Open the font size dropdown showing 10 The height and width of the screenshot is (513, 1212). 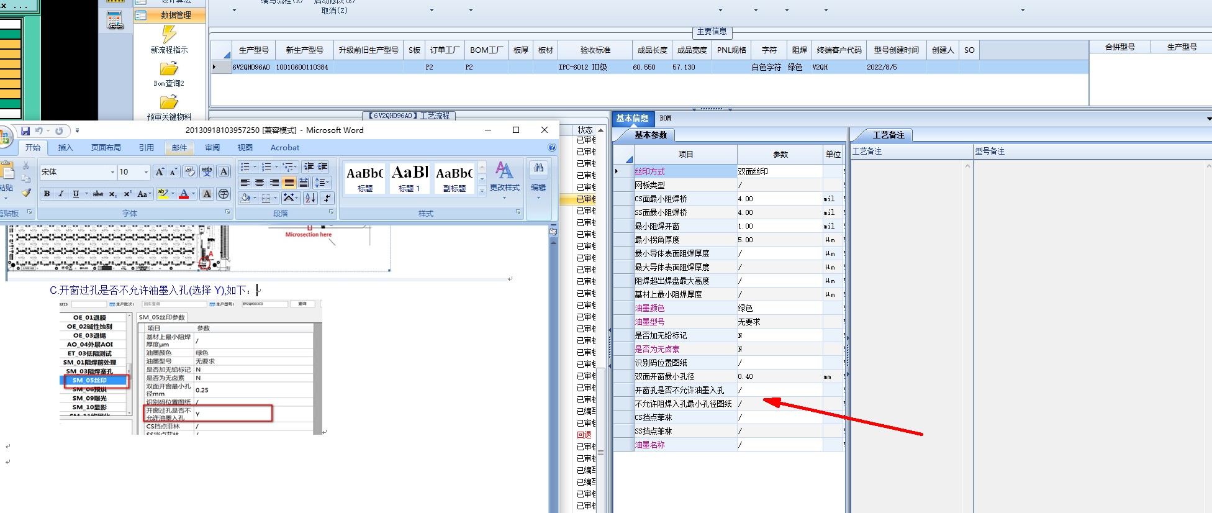[146, 172]
